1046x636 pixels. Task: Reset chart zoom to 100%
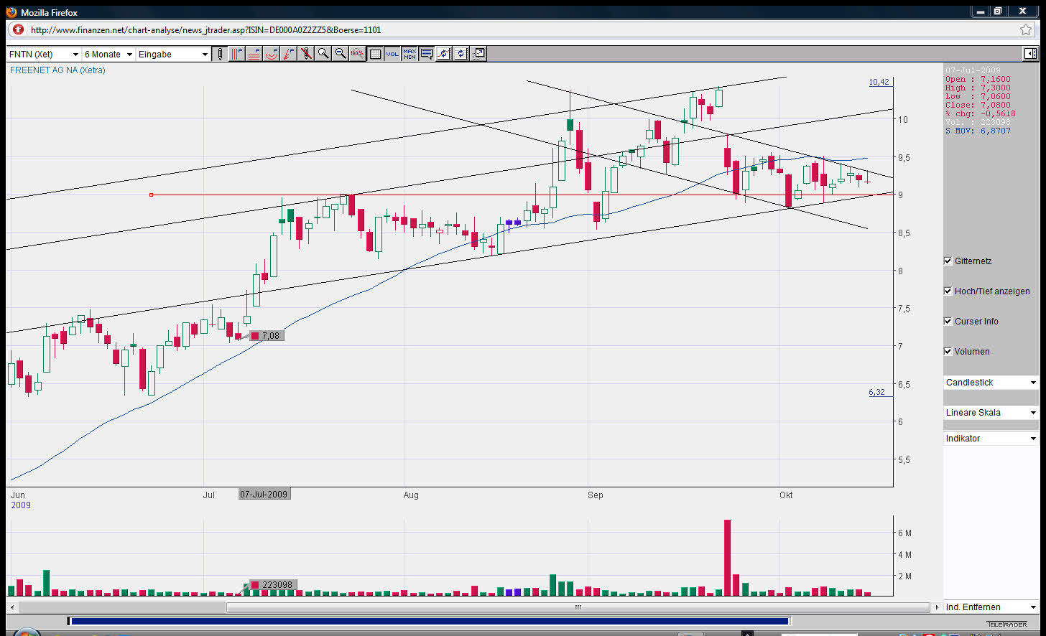click(x=358, y=54)
